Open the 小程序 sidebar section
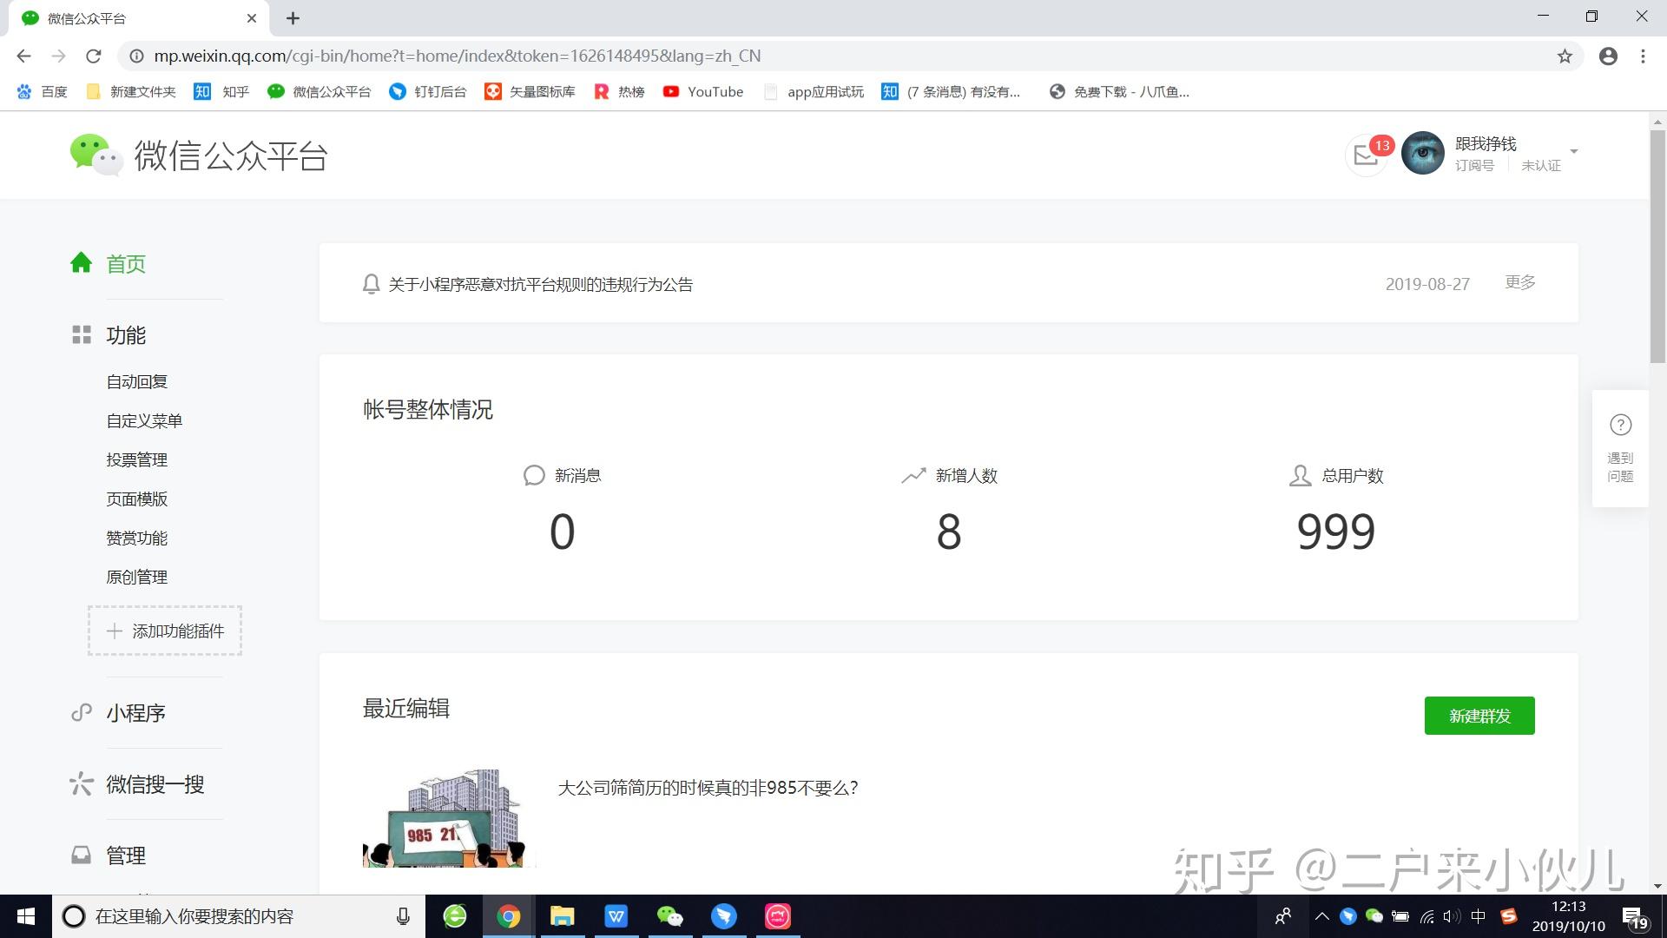The width and height of the screenshot is (1667, 938). (x=135, y=713)
